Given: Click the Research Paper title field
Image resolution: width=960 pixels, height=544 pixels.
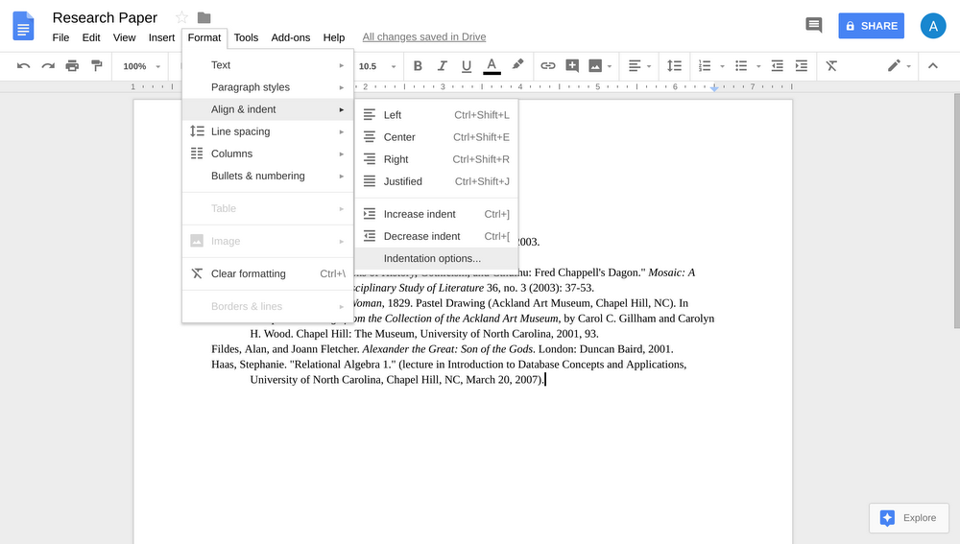Looking at the screenshot, I should point(105,17).
